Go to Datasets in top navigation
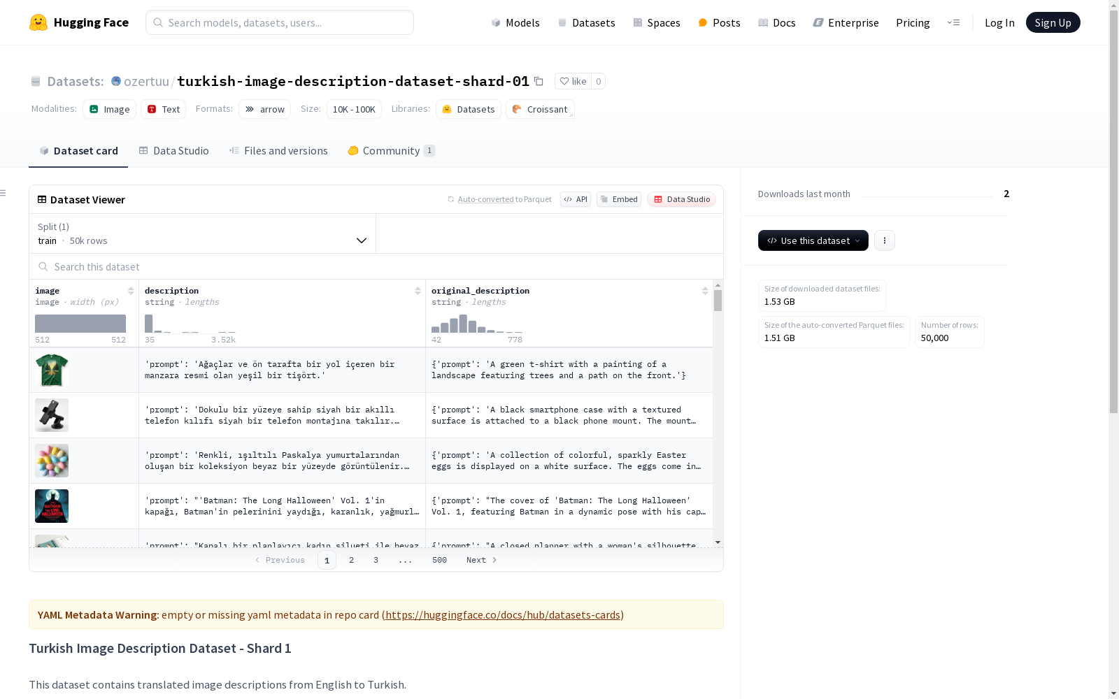Image resolution: width=1119 pixels, height=699 pixels. 586,22
